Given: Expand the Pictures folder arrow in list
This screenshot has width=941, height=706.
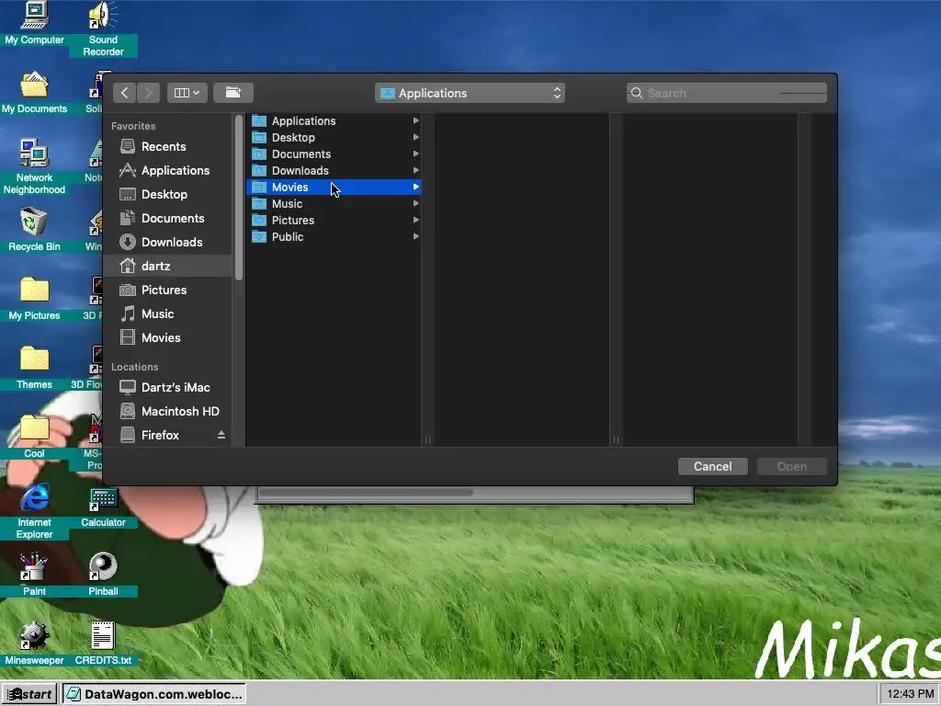Looking at the screenshot, I should pyautogui.click(x=415, y=221).
